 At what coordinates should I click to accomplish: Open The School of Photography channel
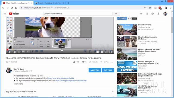tap(148, 41)
